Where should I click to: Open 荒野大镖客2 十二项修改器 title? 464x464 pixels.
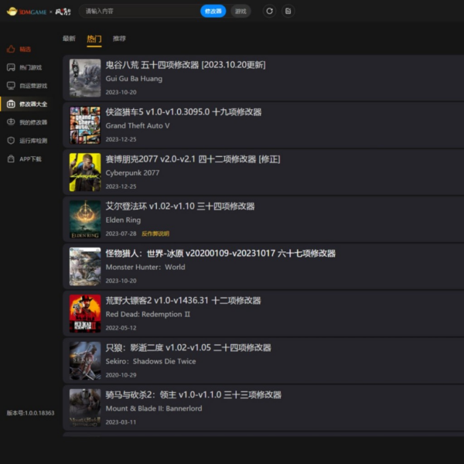click(183, 300)
